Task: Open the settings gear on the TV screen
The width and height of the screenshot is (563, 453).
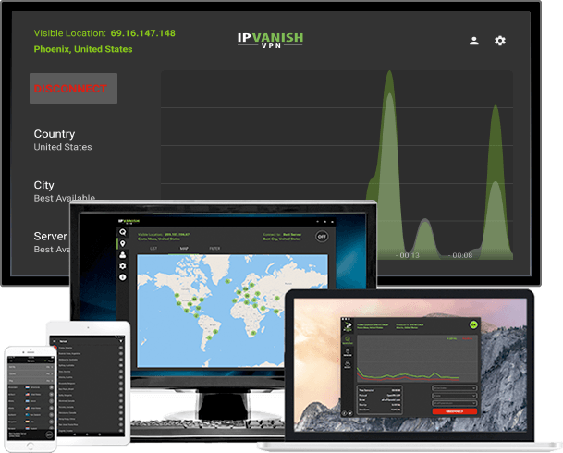Action: point(500,41)
